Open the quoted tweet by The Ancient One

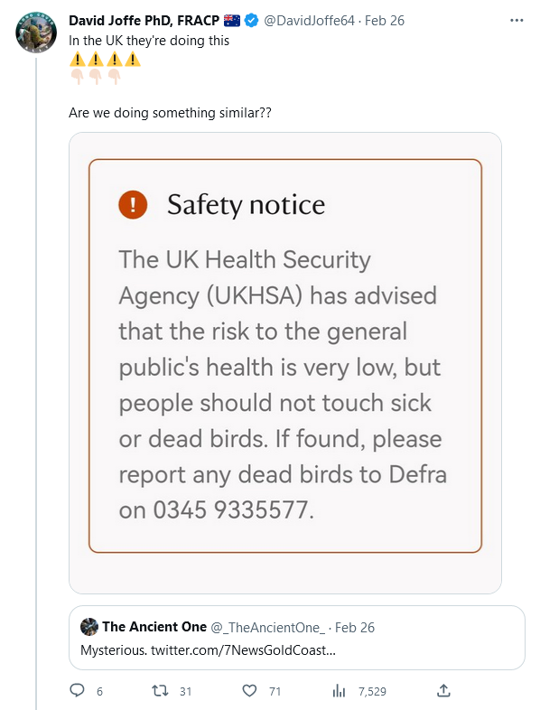pyautogui.click(x=297, y=638)
